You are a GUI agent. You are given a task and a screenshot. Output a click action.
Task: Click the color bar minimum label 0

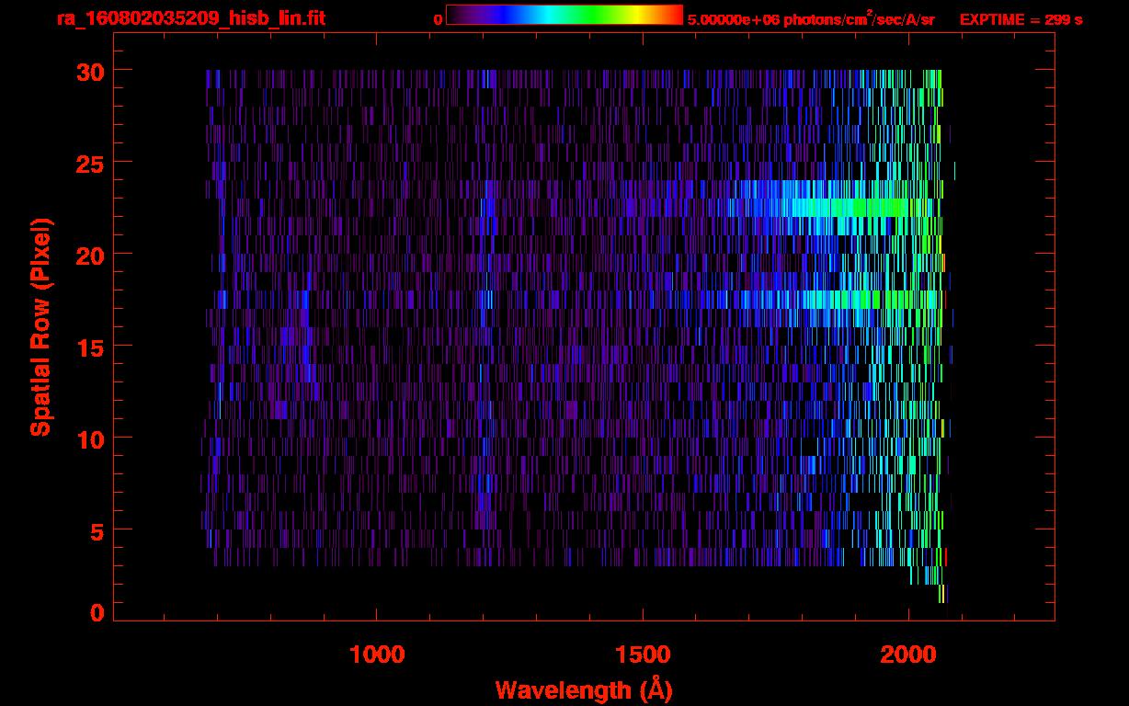(x=438, y=20)
